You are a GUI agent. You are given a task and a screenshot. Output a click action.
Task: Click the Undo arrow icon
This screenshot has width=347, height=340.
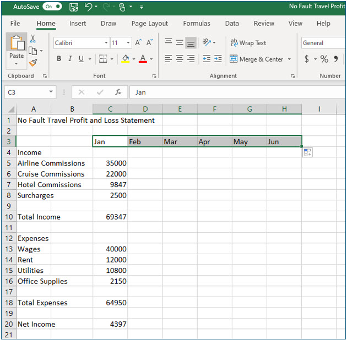(88, 7)
